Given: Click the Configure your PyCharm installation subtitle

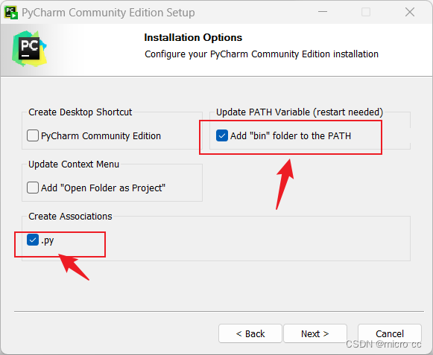Looking at the screenshot, I should [x=262, y=54].
